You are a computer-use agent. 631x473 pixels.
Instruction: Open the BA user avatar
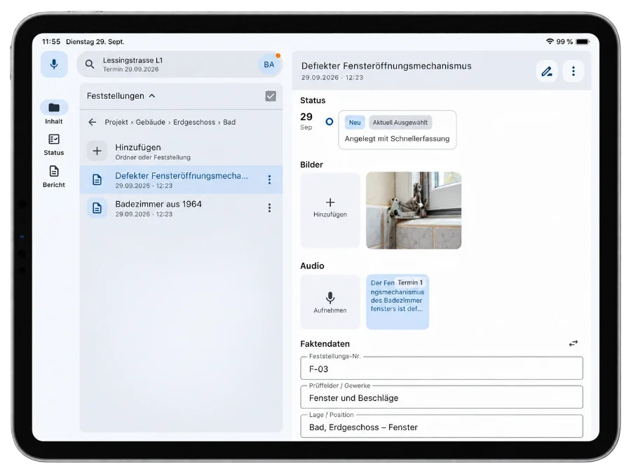(269, 64)
